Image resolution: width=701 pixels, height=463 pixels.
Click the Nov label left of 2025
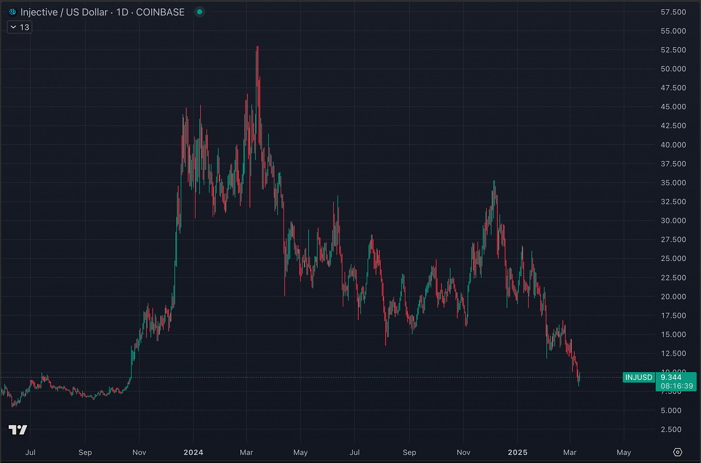pos(463,452)
